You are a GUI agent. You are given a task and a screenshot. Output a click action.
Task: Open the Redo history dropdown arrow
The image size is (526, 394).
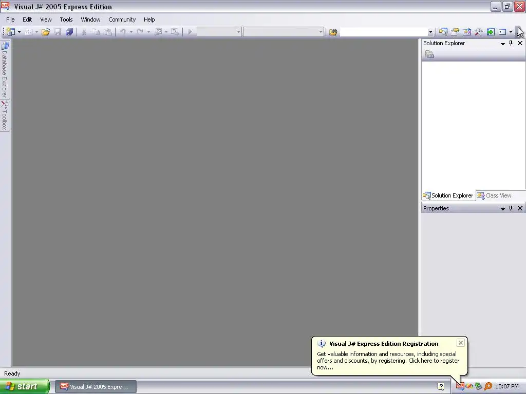pos(148,32)
